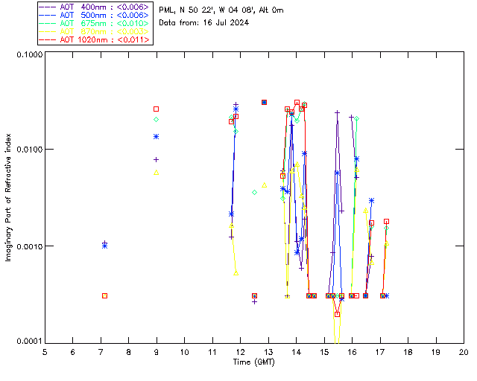Click the 'Time (GMT)' axis title
The image size is (477, 381).
click(x=254, y=362)
